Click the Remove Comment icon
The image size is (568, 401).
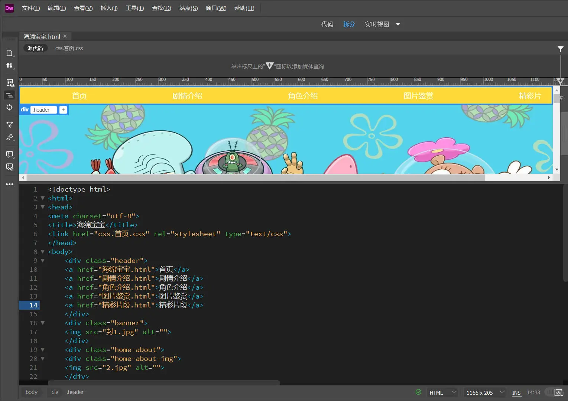click(x=10, y=167)
